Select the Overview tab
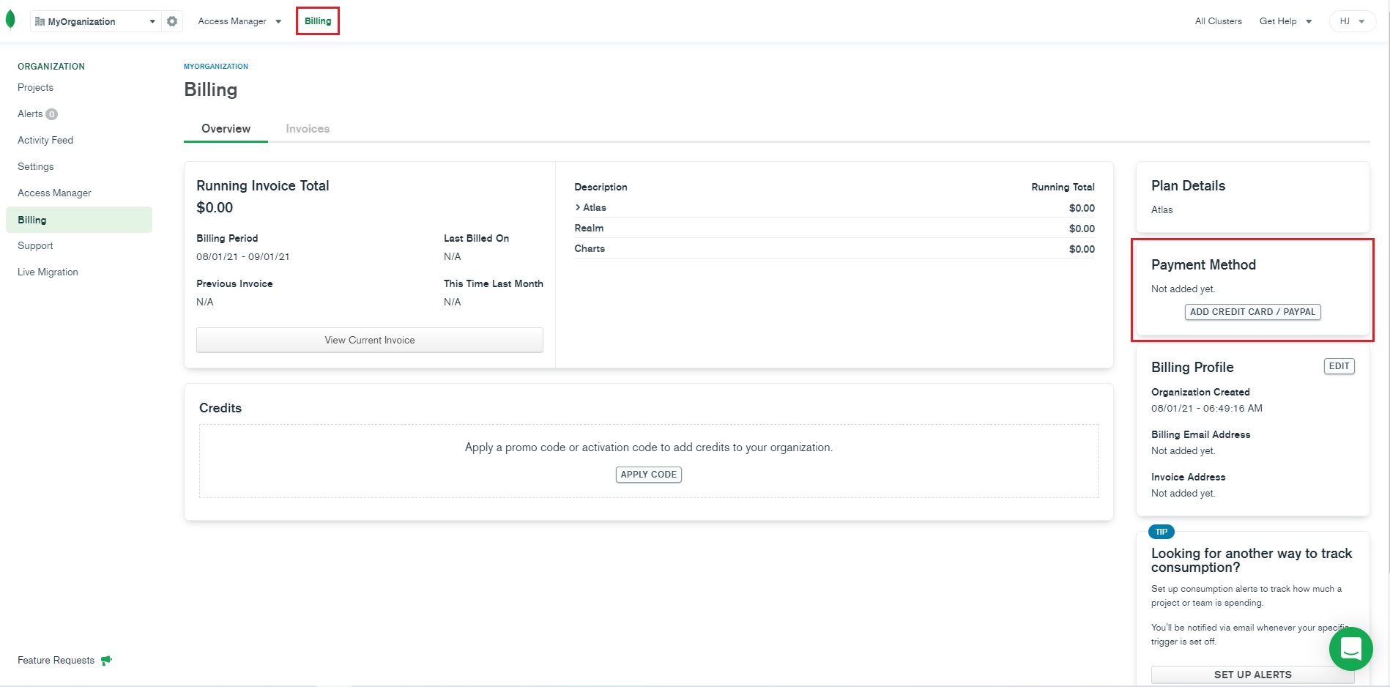This screenshot has width=1390, height=687. click(x=226, y=129)
